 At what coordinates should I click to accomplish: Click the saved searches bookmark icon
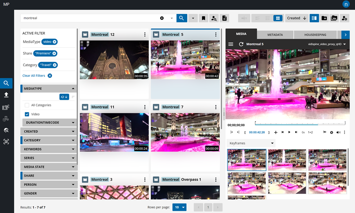pos(203,18)
